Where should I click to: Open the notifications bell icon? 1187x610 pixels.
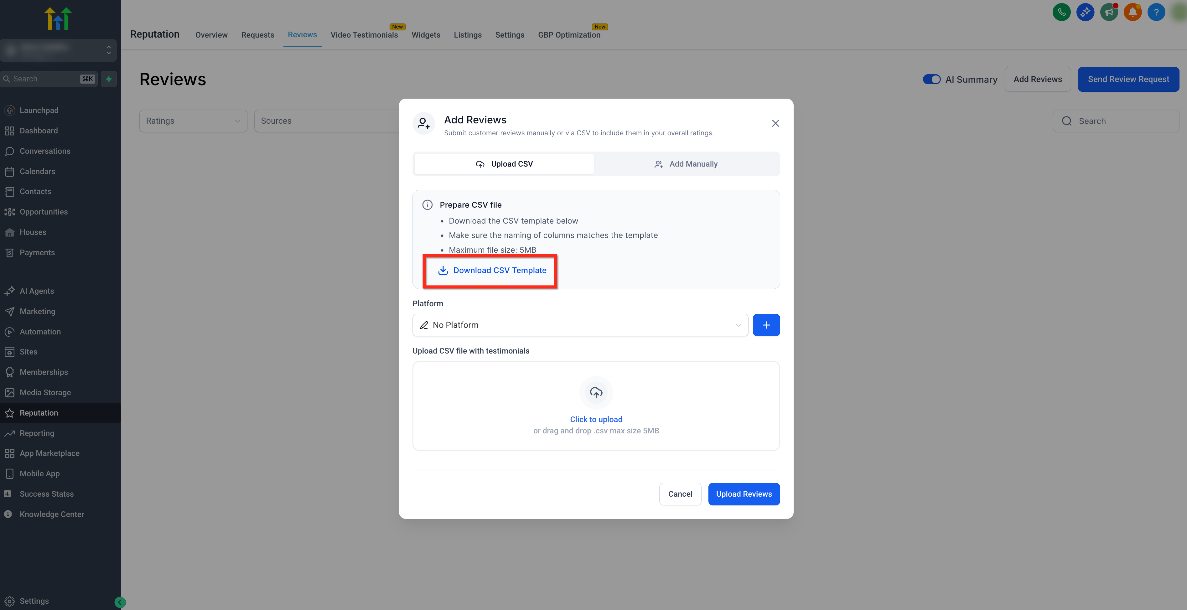(1132, 13)
